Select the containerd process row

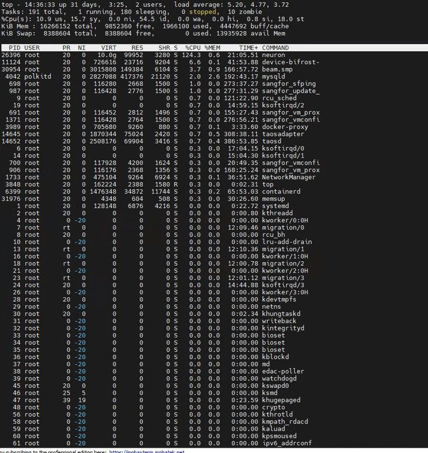[282, 192]
